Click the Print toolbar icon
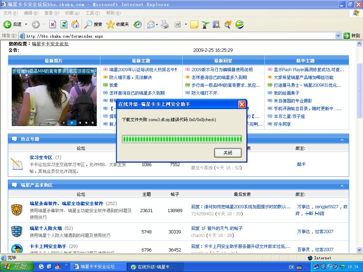The width and height of the screenshot is (363, 272). coord(165,24)
